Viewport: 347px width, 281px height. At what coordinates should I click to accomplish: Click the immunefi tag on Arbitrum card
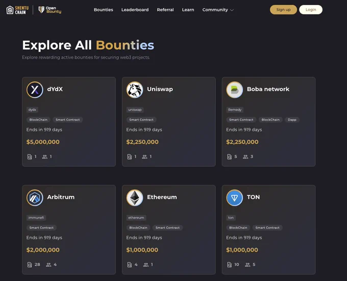tap(36, 218)
